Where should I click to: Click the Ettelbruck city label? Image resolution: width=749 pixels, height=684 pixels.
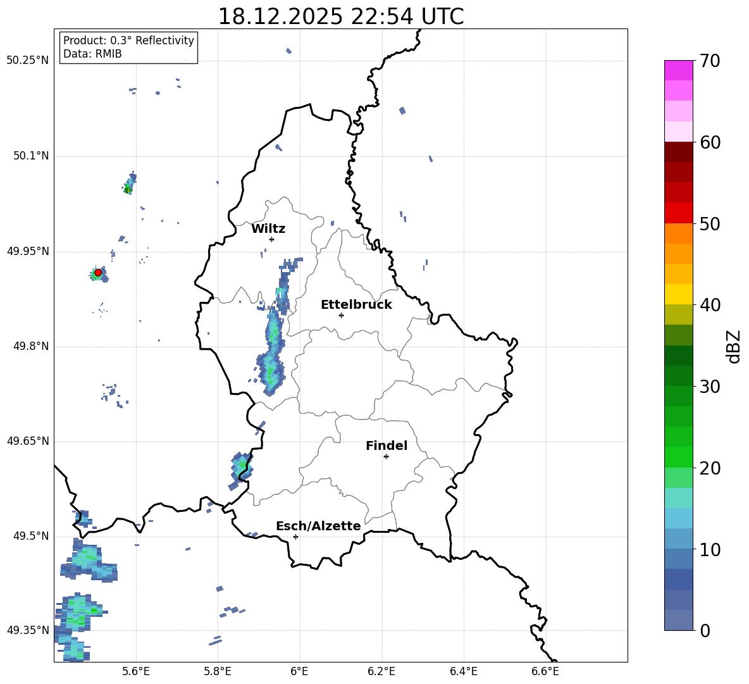coord(356,305)
